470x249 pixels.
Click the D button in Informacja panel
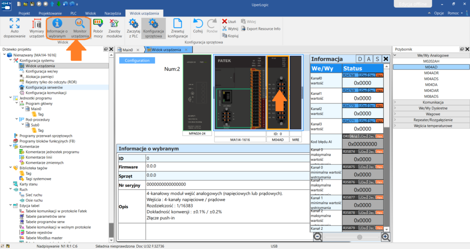tap(360, 59)
